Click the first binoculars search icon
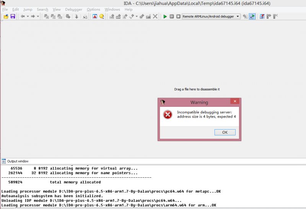This screenshot has height=209, width=306. pyautogui.click(x=46, y=16)
